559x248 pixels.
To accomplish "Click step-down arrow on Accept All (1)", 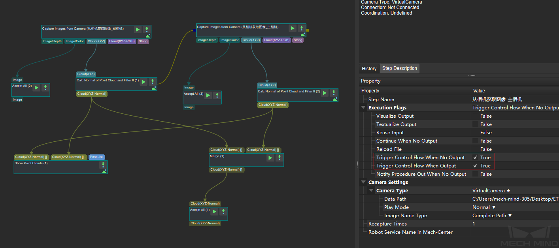I will point(223,211).
